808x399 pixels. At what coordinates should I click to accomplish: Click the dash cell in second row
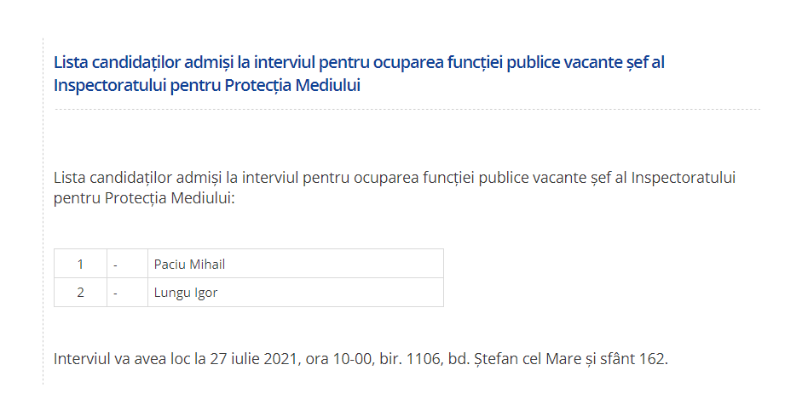click(127, 293)
